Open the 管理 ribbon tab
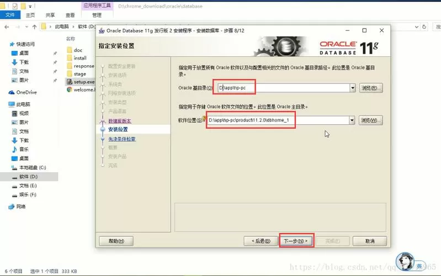441x276 pixels. [97, 15]
